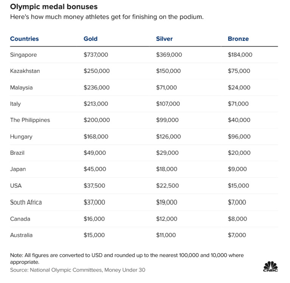Click USA's $37,500 gold bonus
290x283 pixels.
pos(94,186)
